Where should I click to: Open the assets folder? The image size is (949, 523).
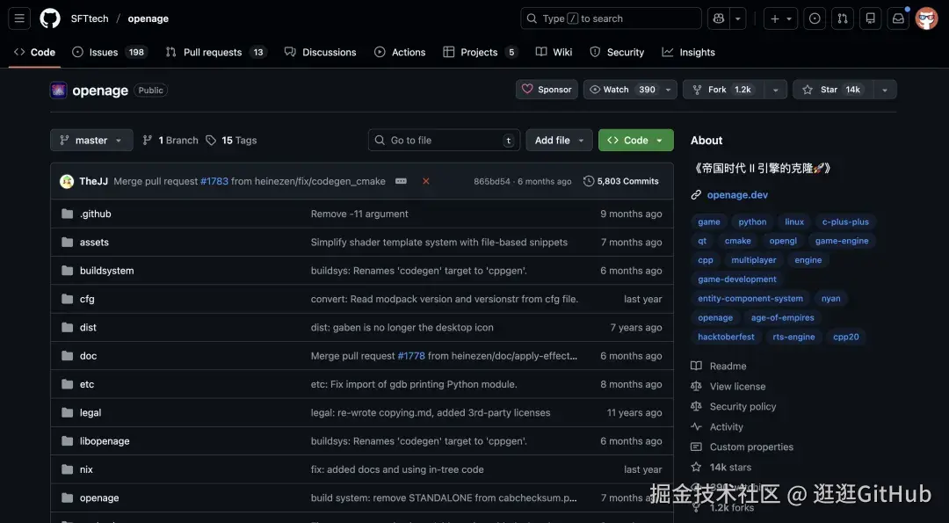point(94,242)
